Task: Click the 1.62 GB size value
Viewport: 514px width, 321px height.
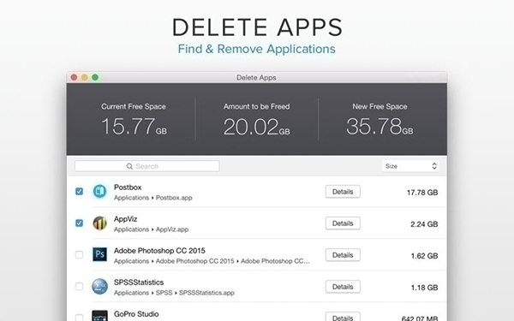Action: coord(425,256)
